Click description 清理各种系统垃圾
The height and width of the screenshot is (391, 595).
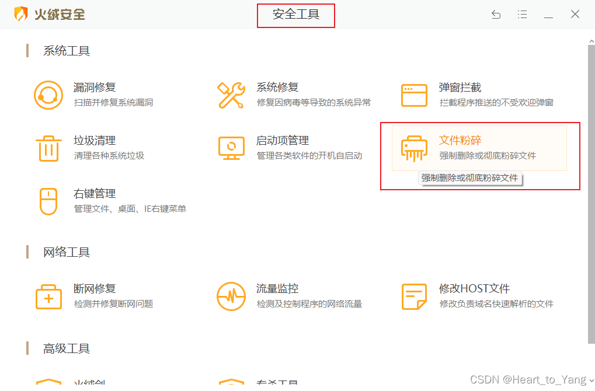(109, 155)
